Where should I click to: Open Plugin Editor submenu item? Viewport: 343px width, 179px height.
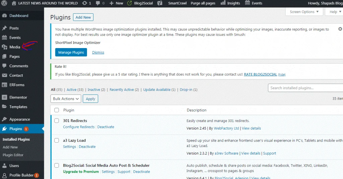click(13, 155)
